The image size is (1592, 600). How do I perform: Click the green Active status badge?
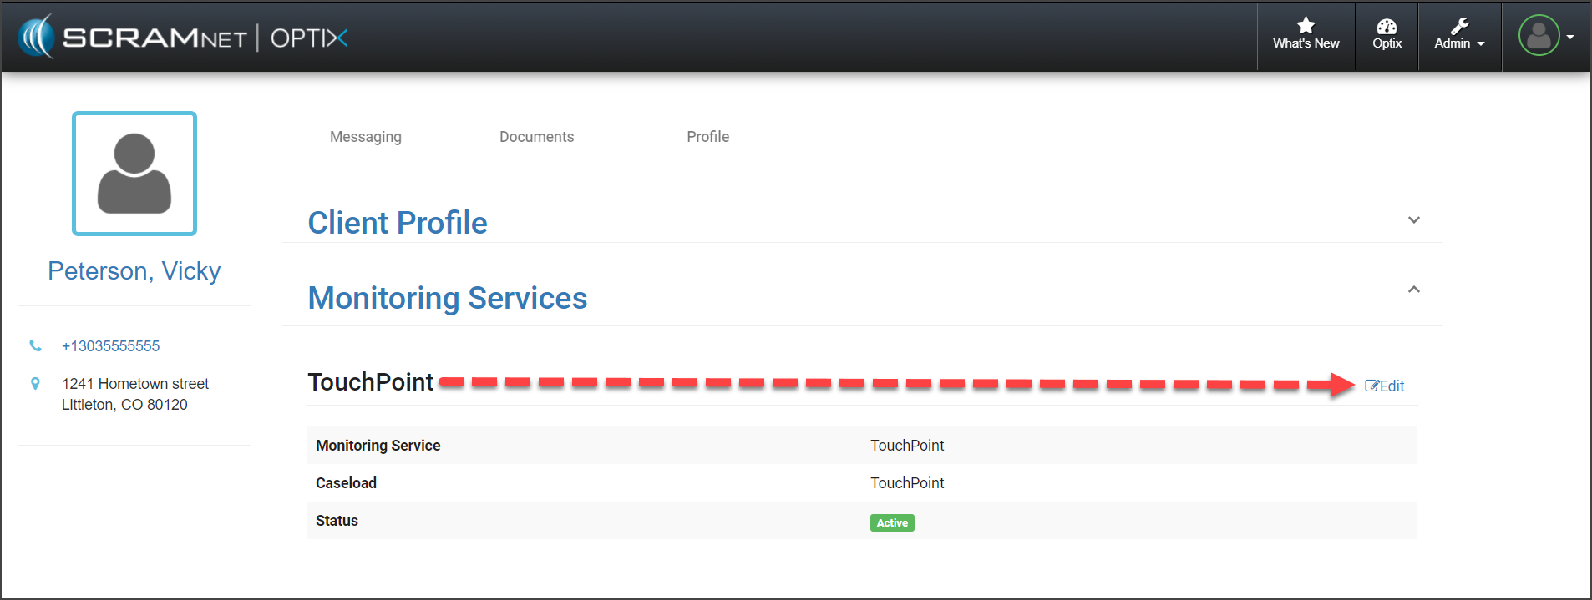click(x=892, y=523)
